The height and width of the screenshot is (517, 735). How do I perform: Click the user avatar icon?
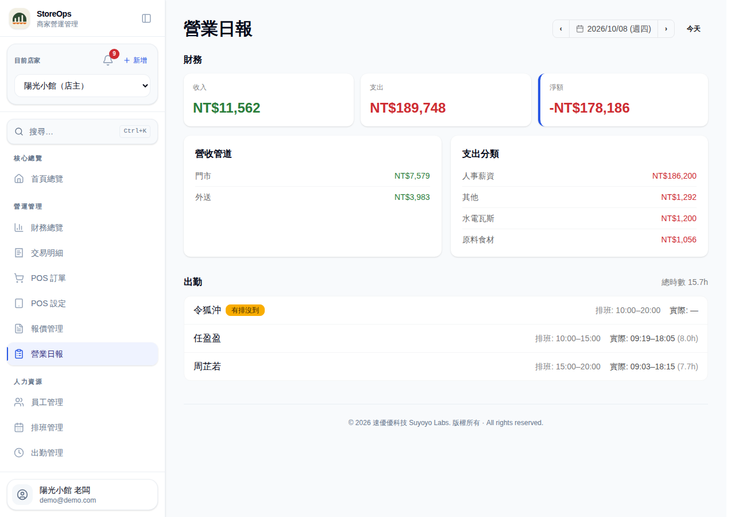pos(22,495)
